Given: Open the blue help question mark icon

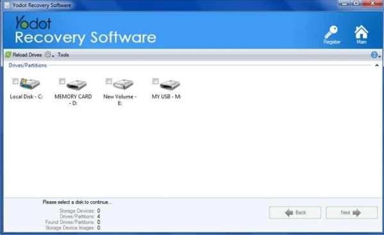Looking at the screenshot, I should [x=374, y=55].
